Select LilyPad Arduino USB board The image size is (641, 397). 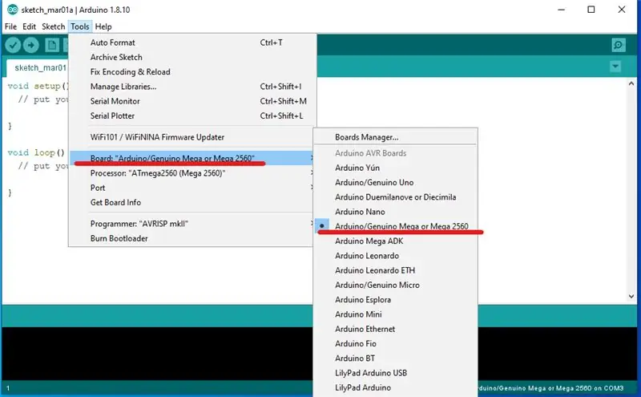coord(395,373)
